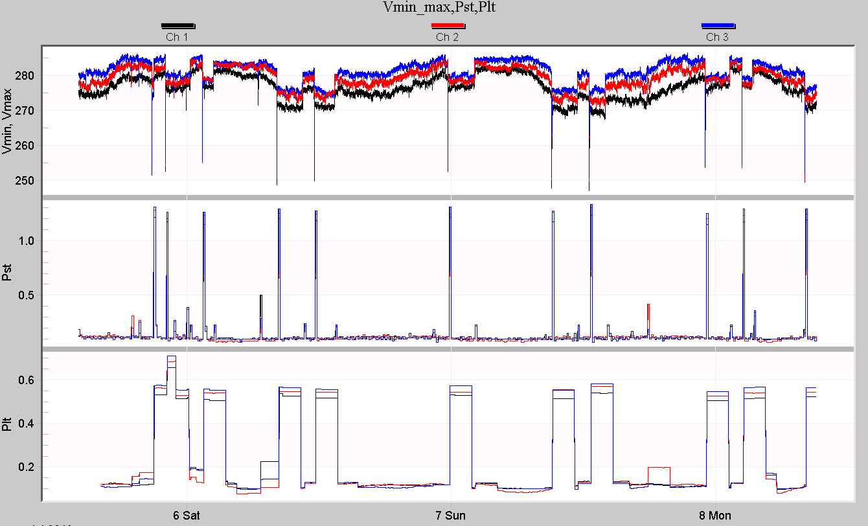Toggle the Ch 3 blue legend marker
868x526 pixels.
coord(719,25)
